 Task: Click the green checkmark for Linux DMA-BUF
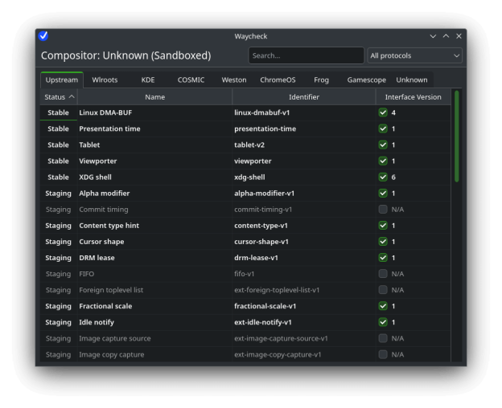[383, 113]
